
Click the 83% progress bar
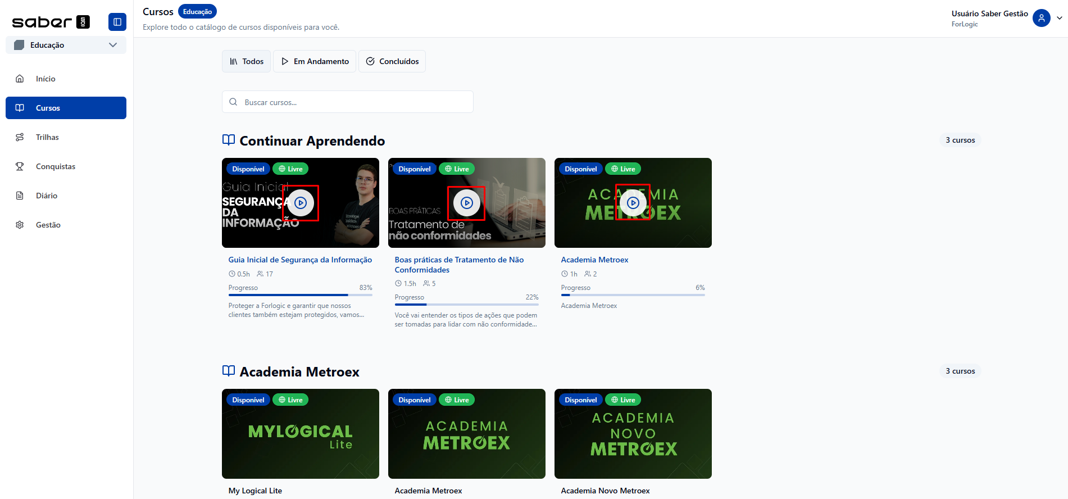300,294
